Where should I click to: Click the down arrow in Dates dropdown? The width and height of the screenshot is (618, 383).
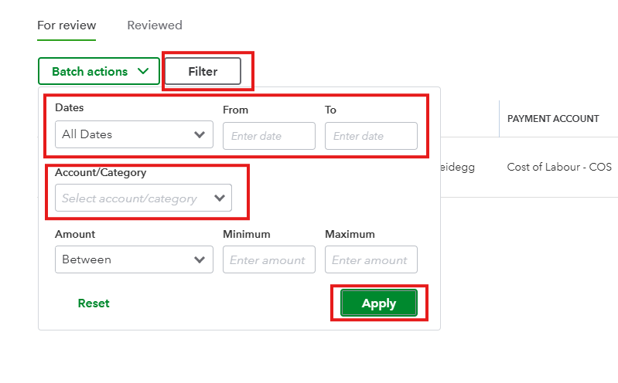click(x=200, y=134)
